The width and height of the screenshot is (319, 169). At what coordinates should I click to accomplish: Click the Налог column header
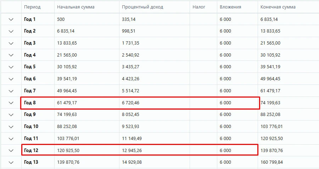click(x=199, y=7)
